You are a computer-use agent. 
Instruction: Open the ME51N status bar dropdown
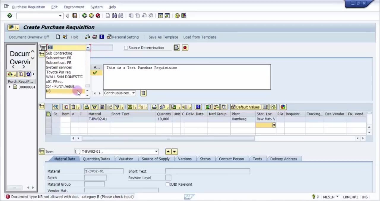coord(337,197)
